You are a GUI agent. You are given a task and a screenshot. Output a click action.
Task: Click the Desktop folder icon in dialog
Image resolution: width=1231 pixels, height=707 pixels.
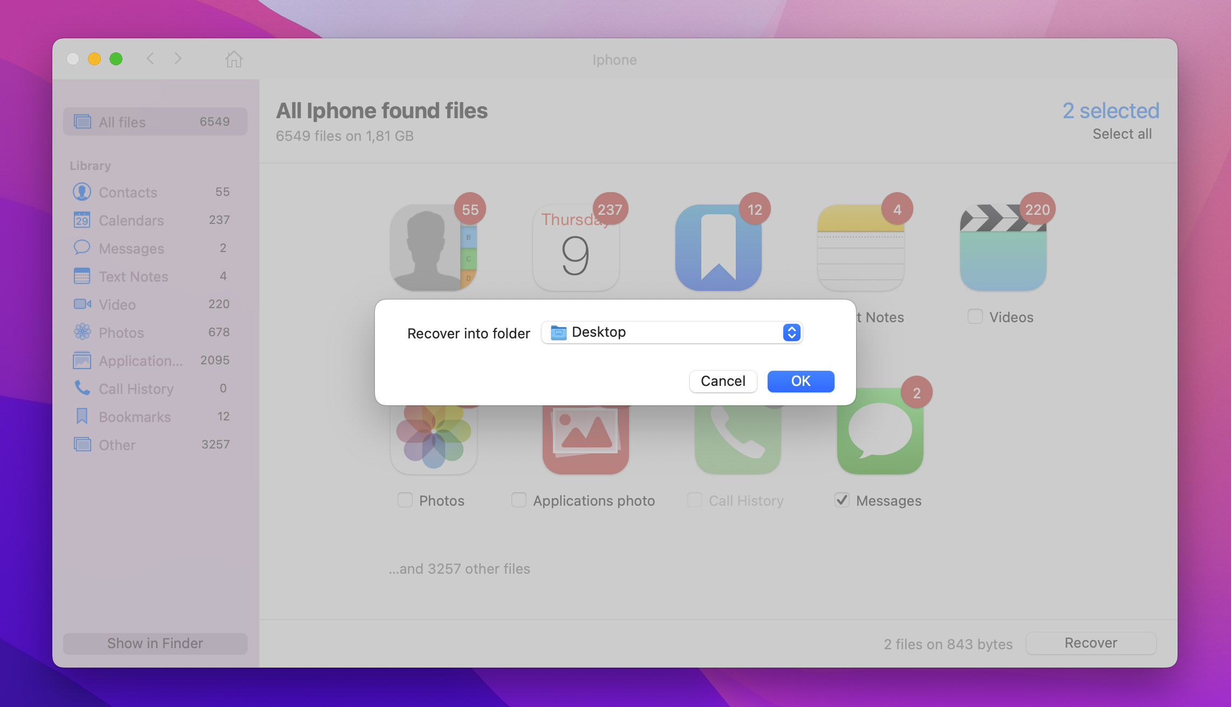(x=558, y=332)
